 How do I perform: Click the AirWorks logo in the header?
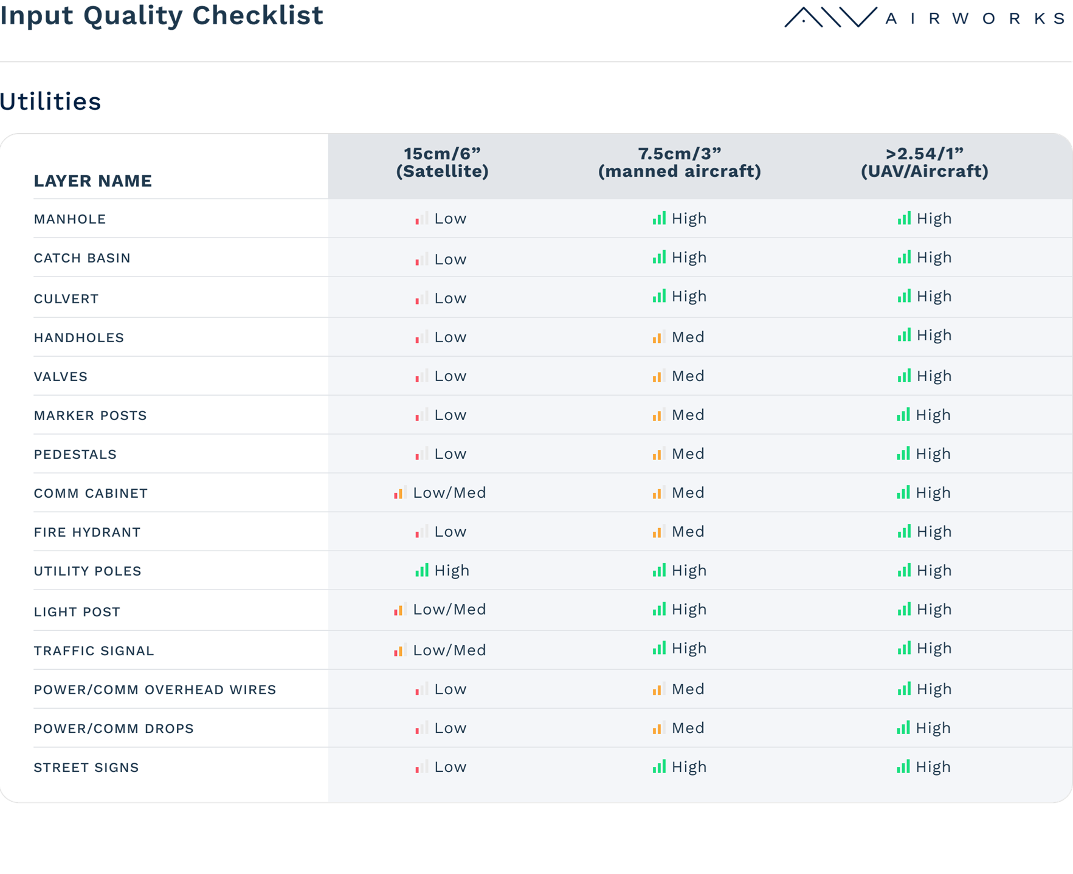(924, 18)
